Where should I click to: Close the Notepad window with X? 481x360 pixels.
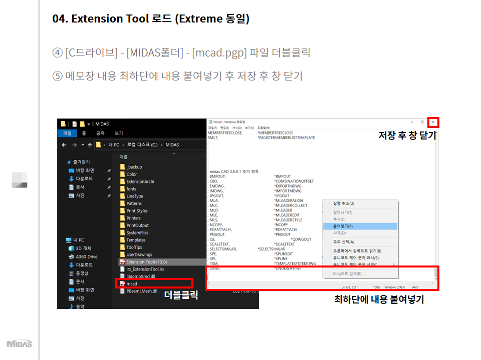(433, 122)
